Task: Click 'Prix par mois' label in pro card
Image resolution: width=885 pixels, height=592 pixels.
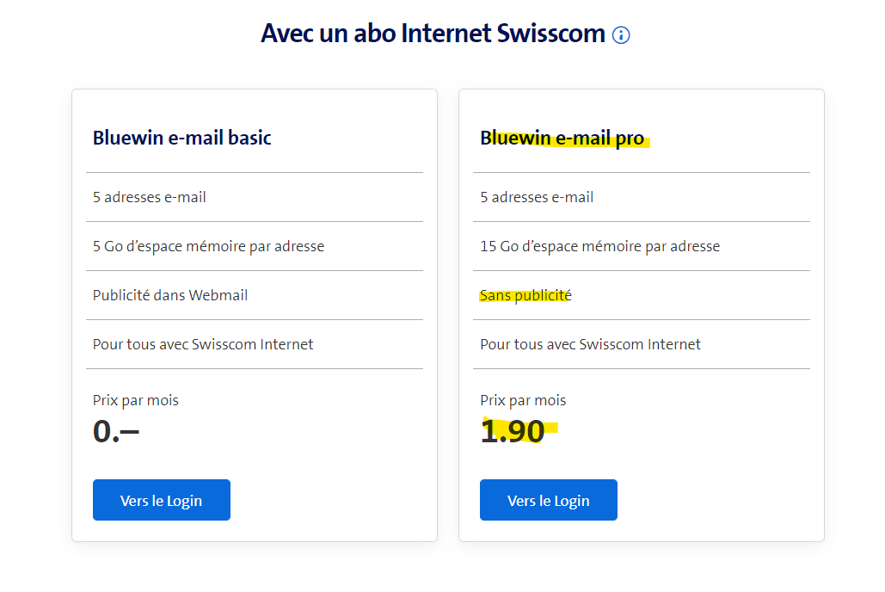Action: click(523, 400)
